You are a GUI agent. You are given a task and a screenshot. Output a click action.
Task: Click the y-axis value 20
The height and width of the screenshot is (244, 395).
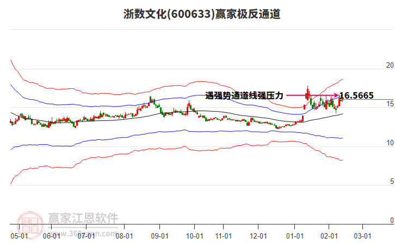point(390,65)
